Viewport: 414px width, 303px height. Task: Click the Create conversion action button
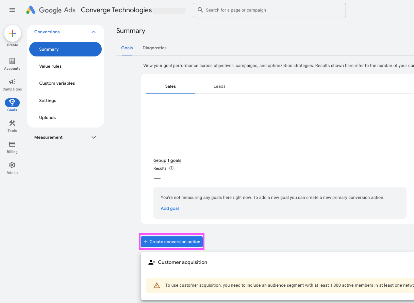point(172,242)
